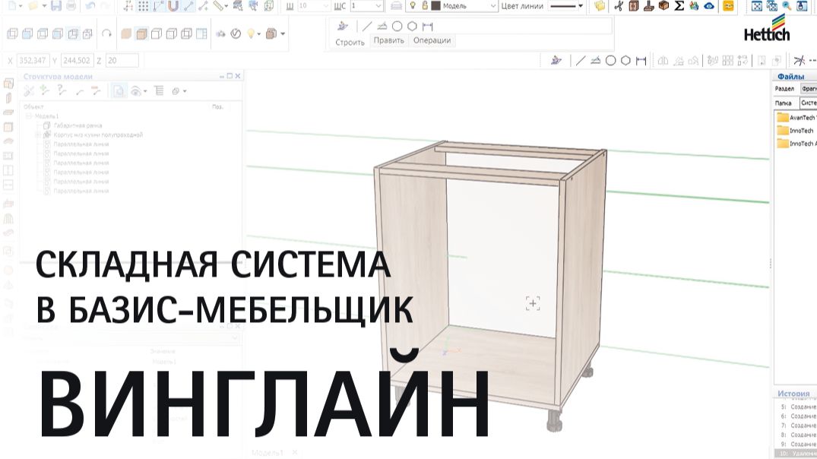Toggle the solid shaded view without edges
Viewport: 817px width, 459px height.
pyautogui.click(x=126, y=34)
